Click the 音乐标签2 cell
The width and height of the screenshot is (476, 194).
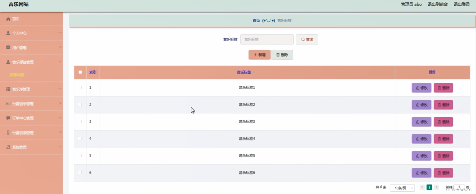pos(247,105)
